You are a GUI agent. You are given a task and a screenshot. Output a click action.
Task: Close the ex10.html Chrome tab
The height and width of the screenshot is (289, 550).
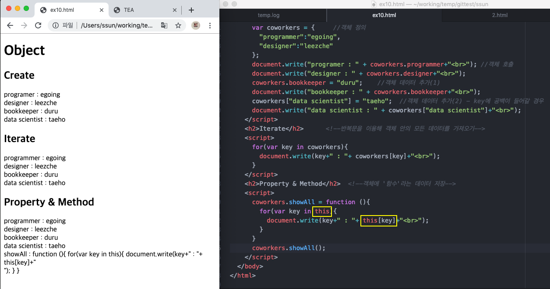pyautogui.click(x=102, y=10)
